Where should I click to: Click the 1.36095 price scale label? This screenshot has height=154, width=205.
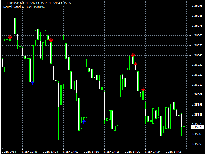pyautogui.click(x=197, y=6)
